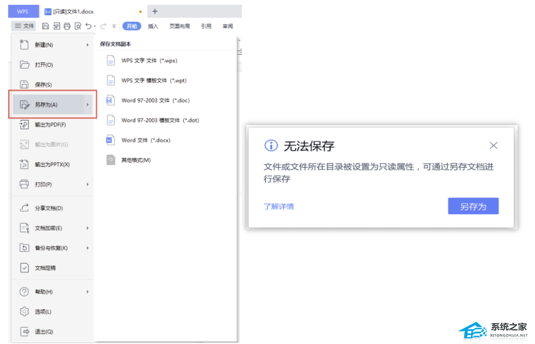Click the export to PDF toolbar icon
Screen dimensions: 535x344
(56, 26)
